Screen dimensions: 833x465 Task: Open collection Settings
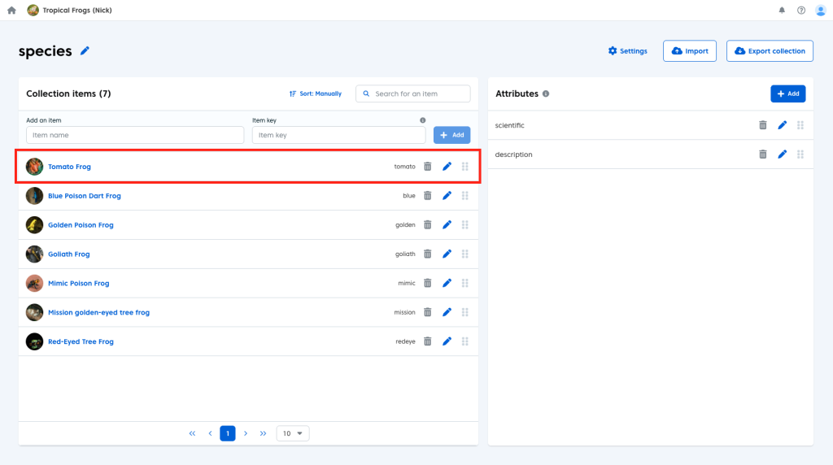[627, 51]
